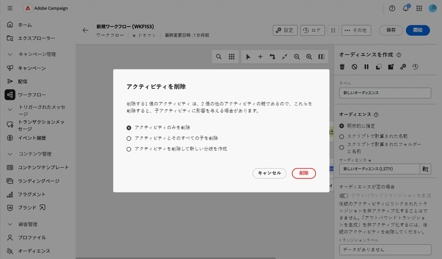The image size is (442, 259).
Task: Click the edit activity icon in panel
Action: (x=391, y=67)
